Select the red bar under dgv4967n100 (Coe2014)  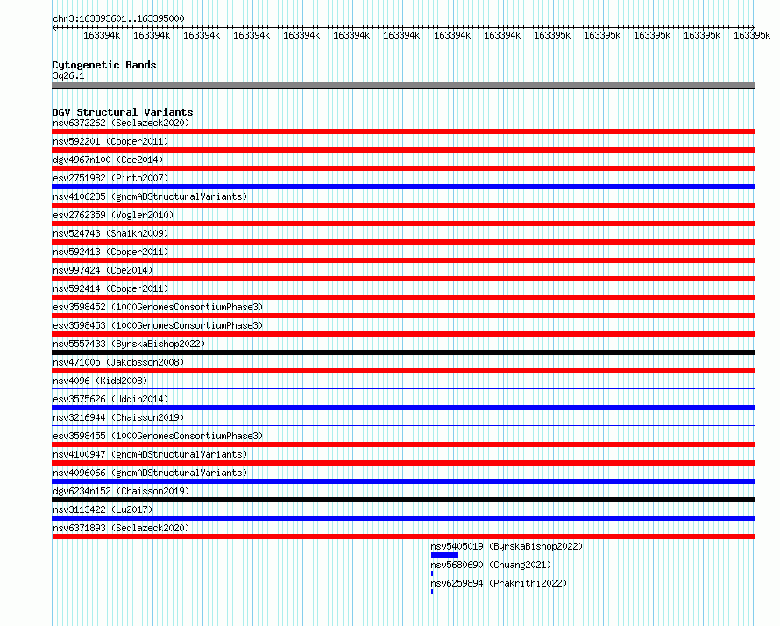pos(403,168)
